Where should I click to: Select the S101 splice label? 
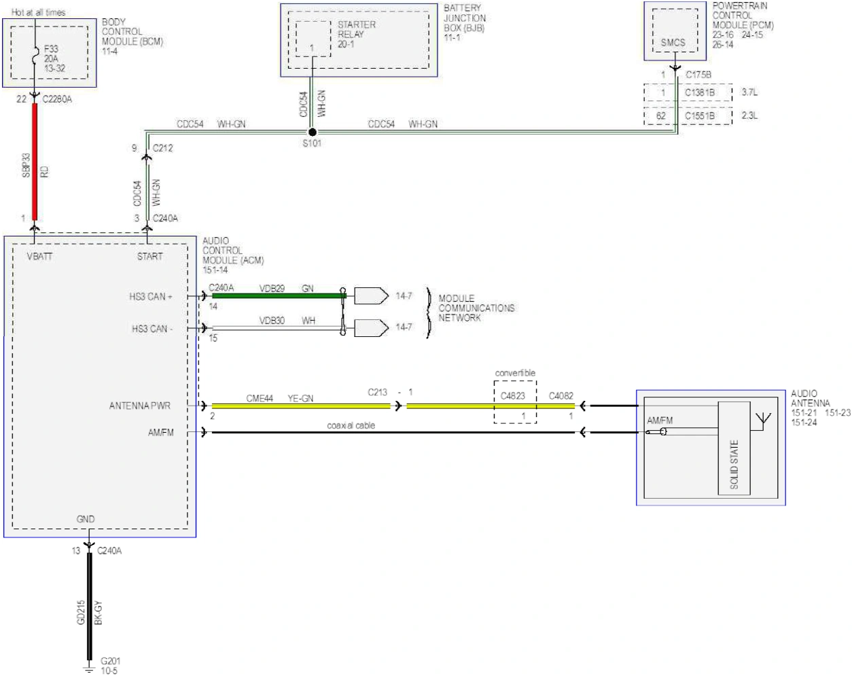tap(312, 143)
